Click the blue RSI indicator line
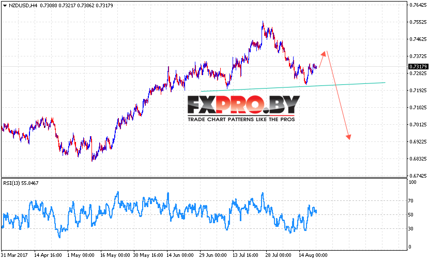Screen dimensions: 429x261 coord(159,214)
